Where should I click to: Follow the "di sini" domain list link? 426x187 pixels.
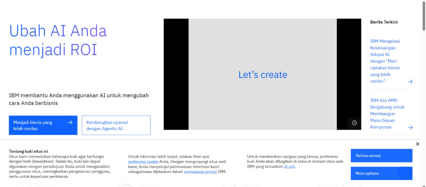point(289,166)
